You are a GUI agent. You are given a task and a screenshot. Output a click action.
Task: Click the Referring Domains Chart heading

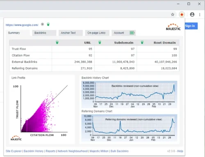(97, 111)
